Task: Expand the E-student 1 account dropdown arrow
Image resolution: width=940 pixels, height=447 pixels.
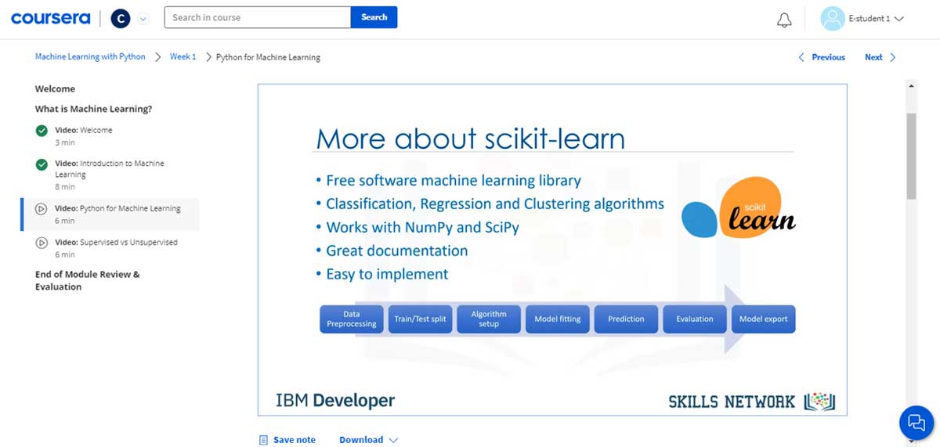Action: tap(898, 19)
